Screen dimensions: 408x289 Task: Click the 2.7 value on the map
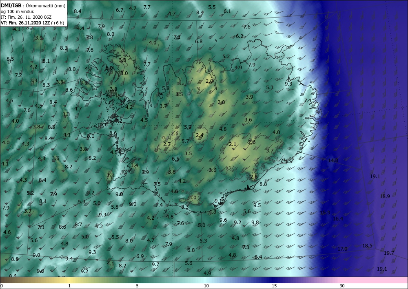tap(167, 144)
